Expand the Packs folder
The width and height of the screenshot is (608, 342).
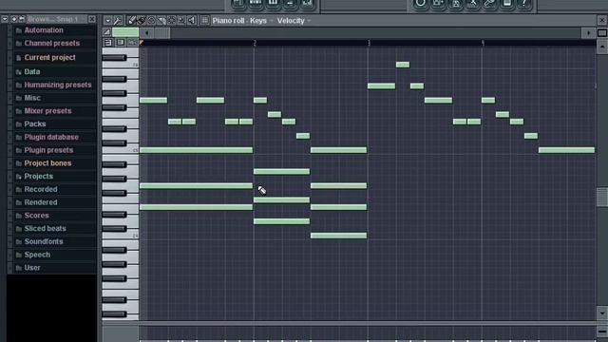(x=35, y=124)
